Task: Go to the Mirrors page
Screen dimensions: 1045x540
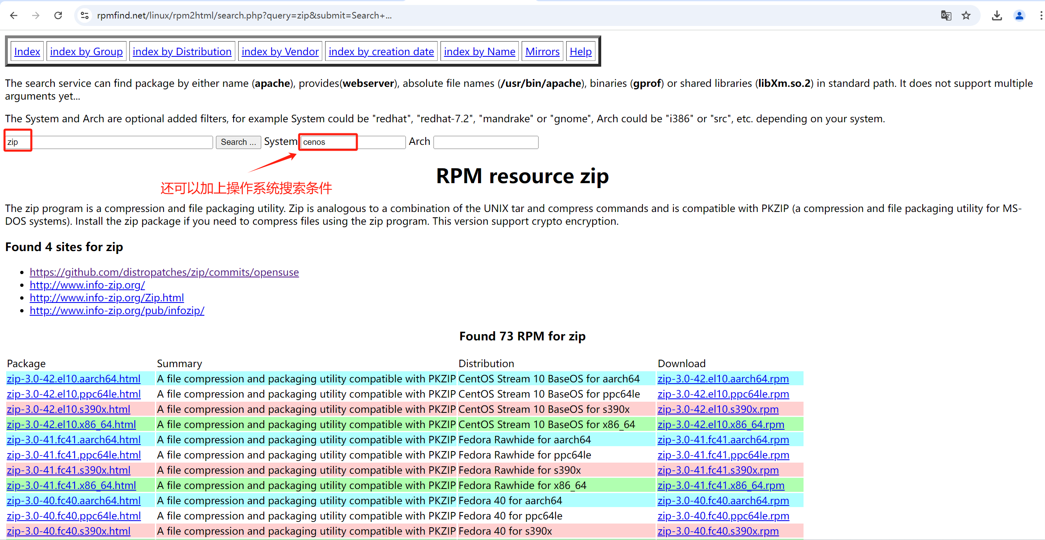Action: (542, 51)
